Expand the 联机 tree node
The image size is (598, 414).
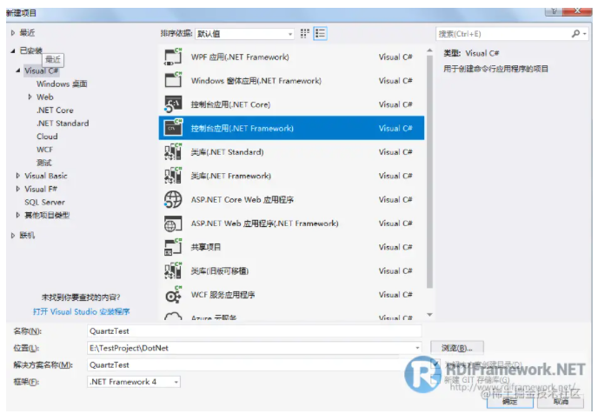pos(13,236)
